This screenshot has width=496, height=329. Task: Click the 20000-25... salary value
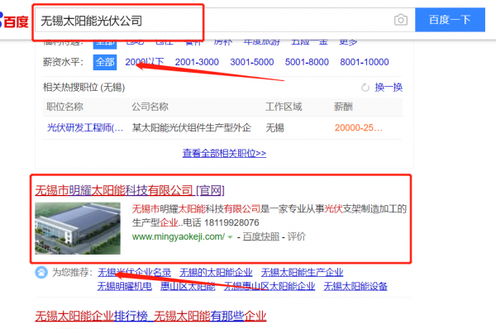click(x=359, y=128)
